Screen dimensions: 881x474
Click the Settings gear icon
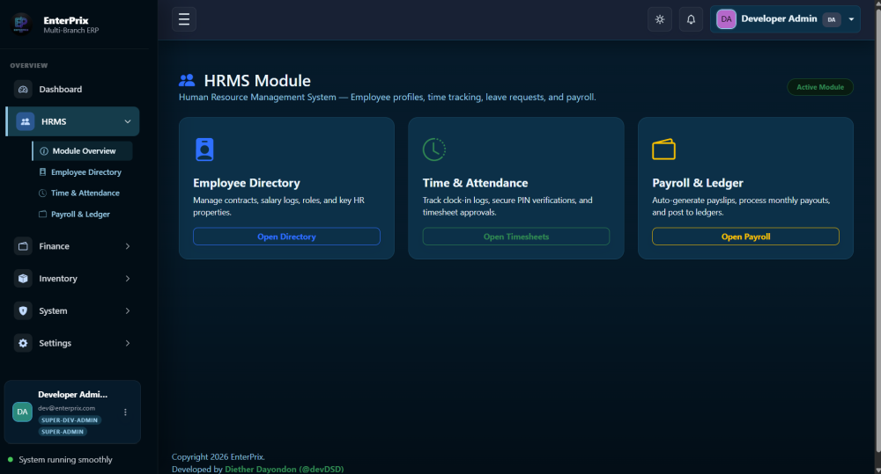[x=23, y=343]
